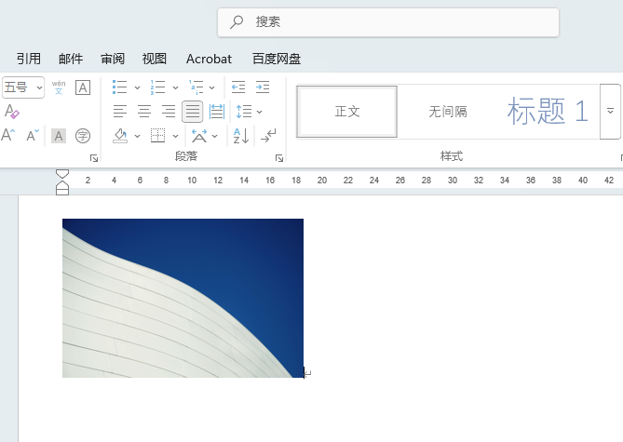Image resolution: width=623 pixels, height=442 pixels.
Task: Apply a numbered list
Action: pyautogui.click(x=157, y=87)
